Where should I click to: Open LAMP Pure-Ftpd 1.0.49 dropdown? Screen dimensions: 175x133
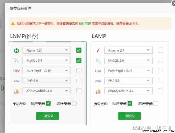point(128,71)
